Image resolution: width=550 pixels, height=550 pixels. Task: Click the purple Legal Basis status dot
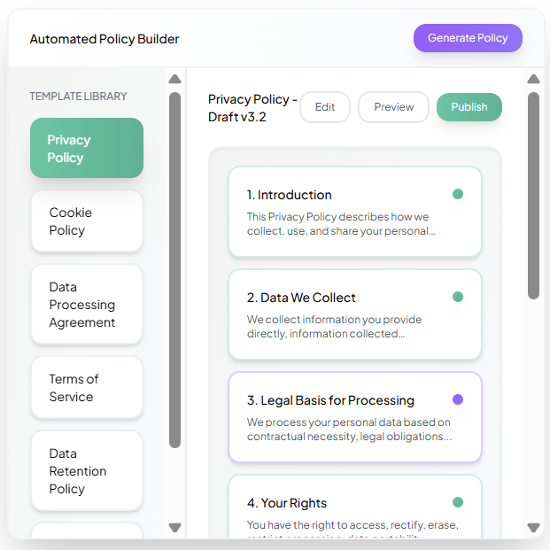coord(458,399)
